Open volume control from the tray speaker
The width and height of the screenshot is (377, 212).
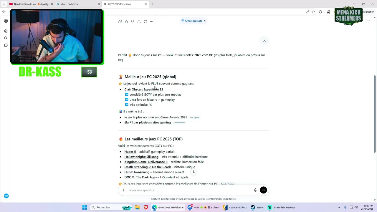[x=356, y=207]
